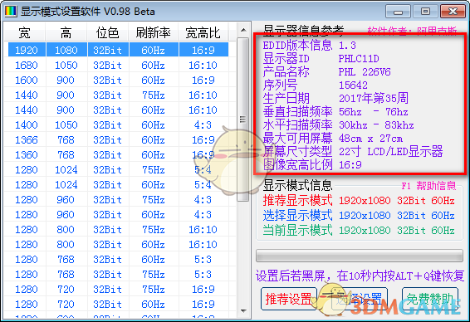The width and height of the screenshot is (470, 322).
Task: Select the 1920 1080 60Hz row
Action: [118, 50]
